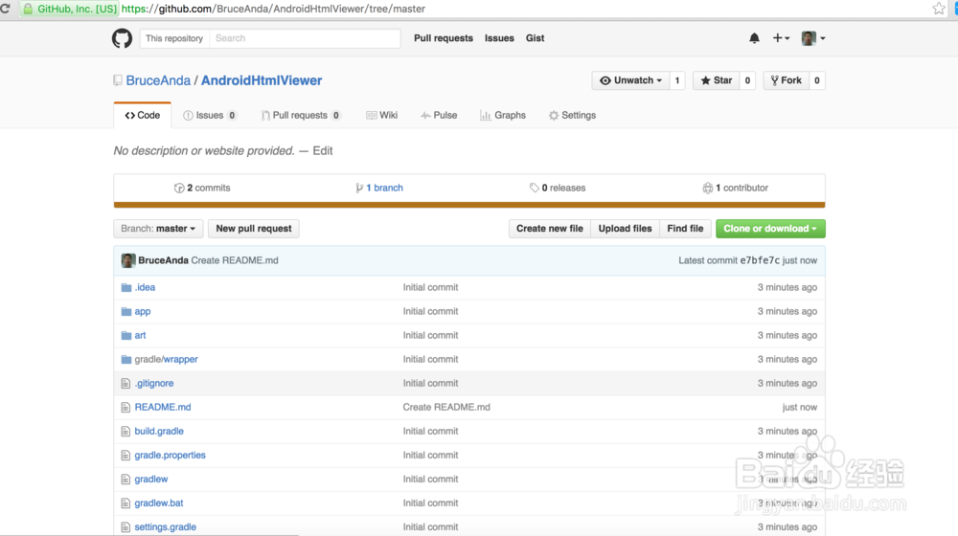Focus the repository search field
The width and height of the screenshot is (958, 536).
(304, 38)
